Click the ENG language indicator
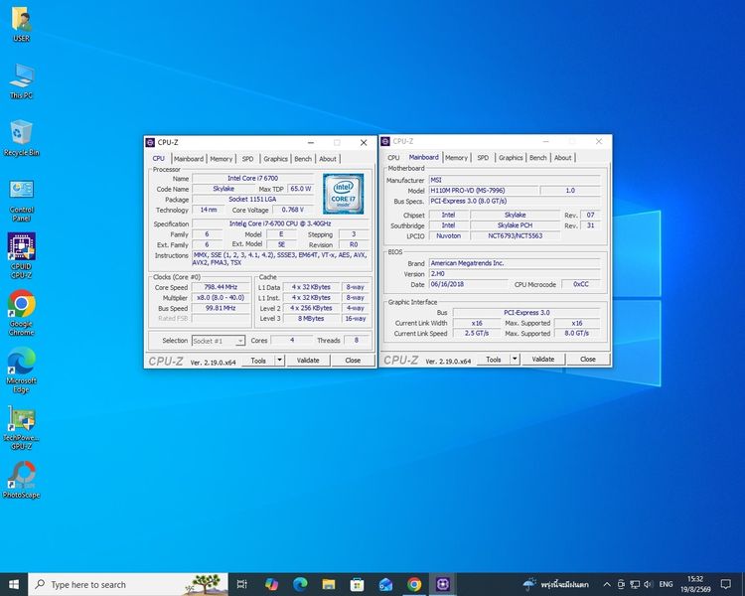 [x=666, y=584]
